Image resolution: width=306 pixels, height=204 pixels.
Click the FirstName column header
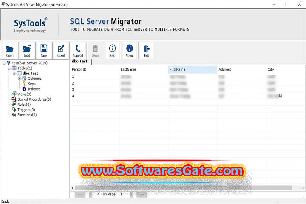[193, 70]
